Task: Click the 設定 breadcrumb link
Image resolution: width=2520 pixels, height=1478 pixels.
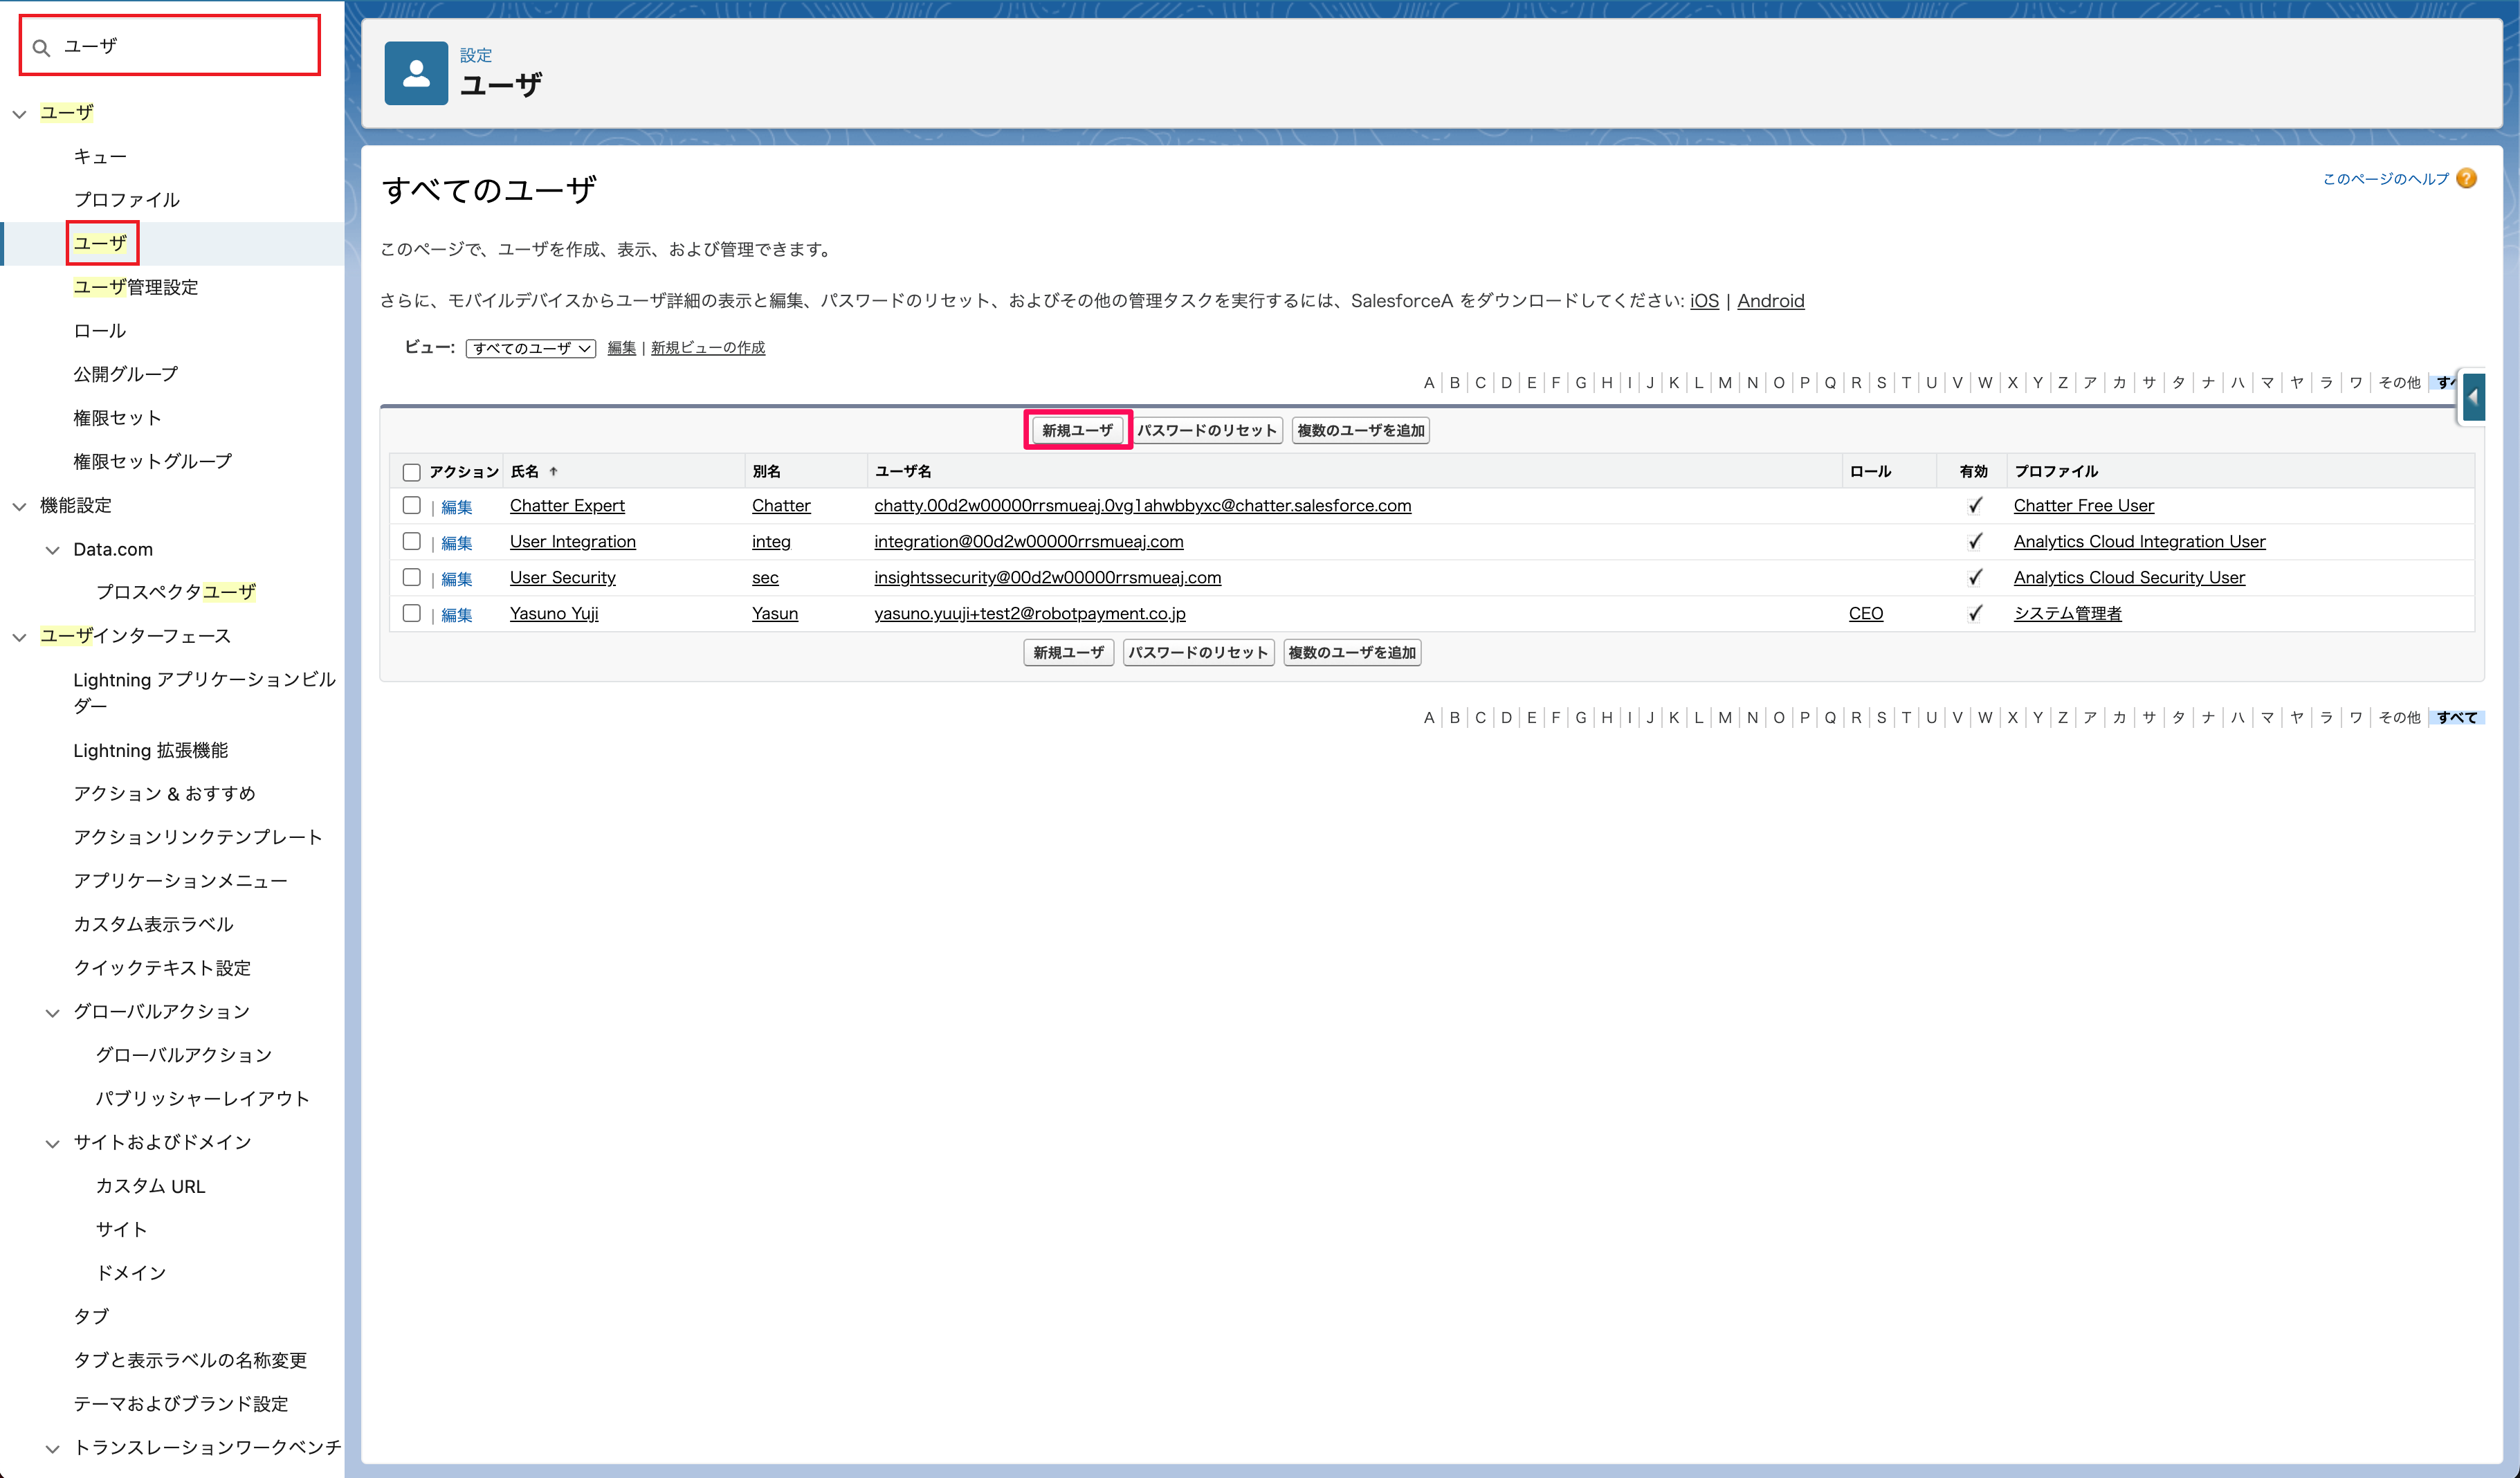Action: (476, 55)
